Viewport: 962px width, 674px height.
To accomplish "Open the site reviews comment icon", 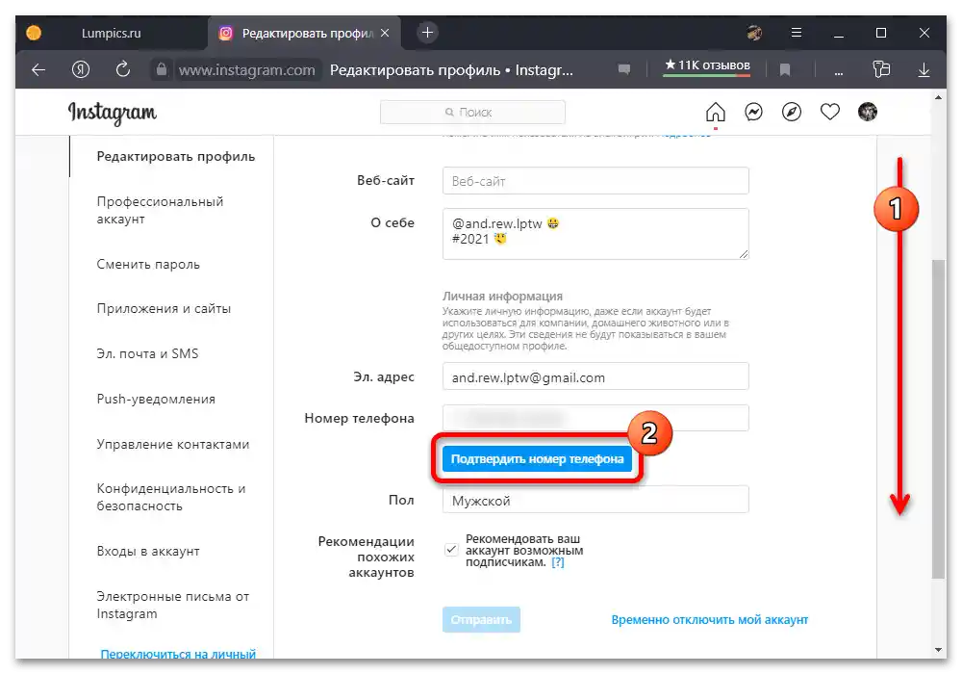I will pos(624,69).
